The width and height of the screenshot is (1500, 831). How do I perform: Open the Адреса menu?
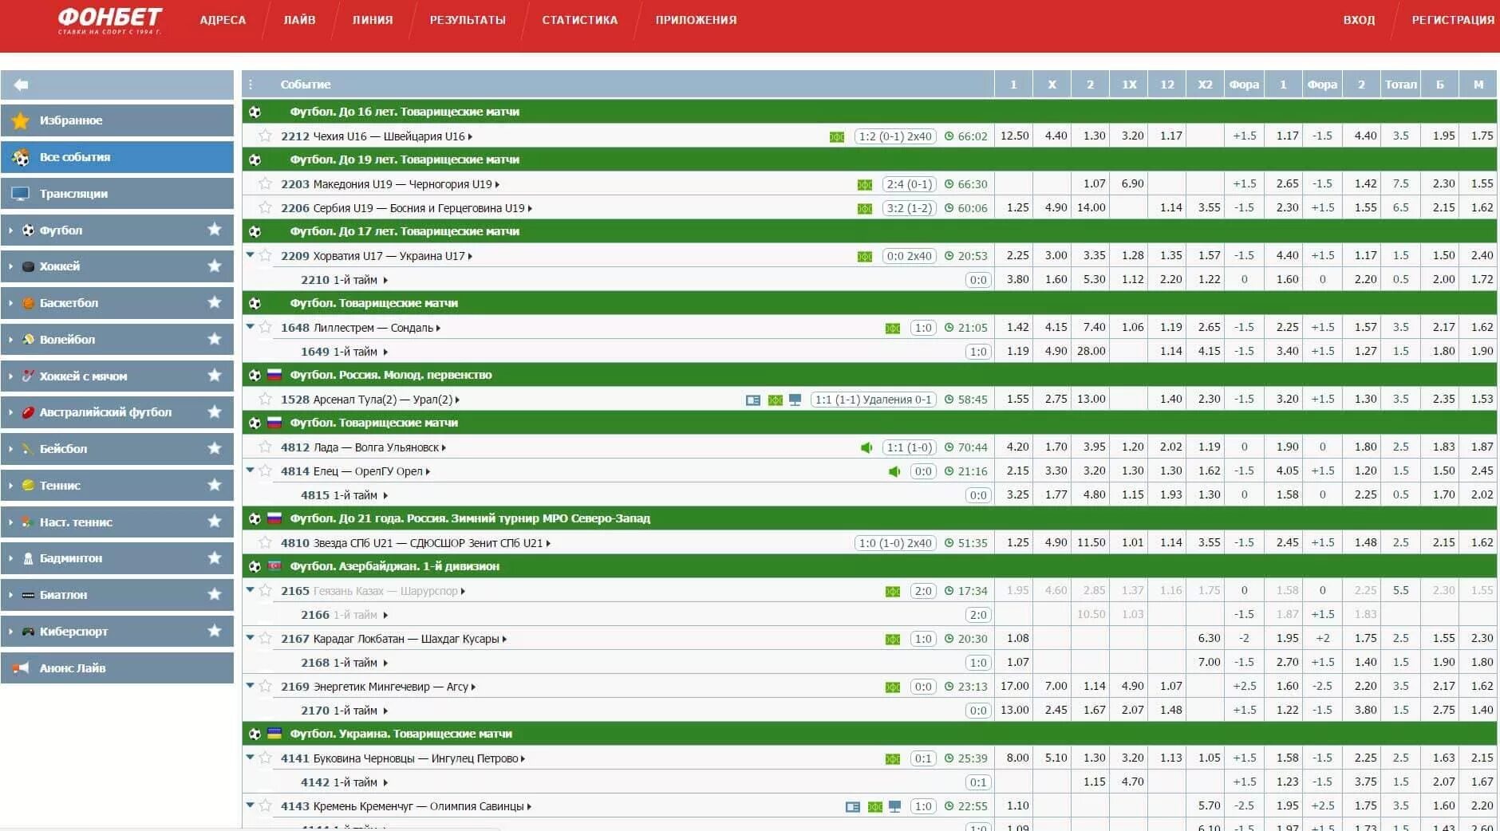[x=223, y=20]
